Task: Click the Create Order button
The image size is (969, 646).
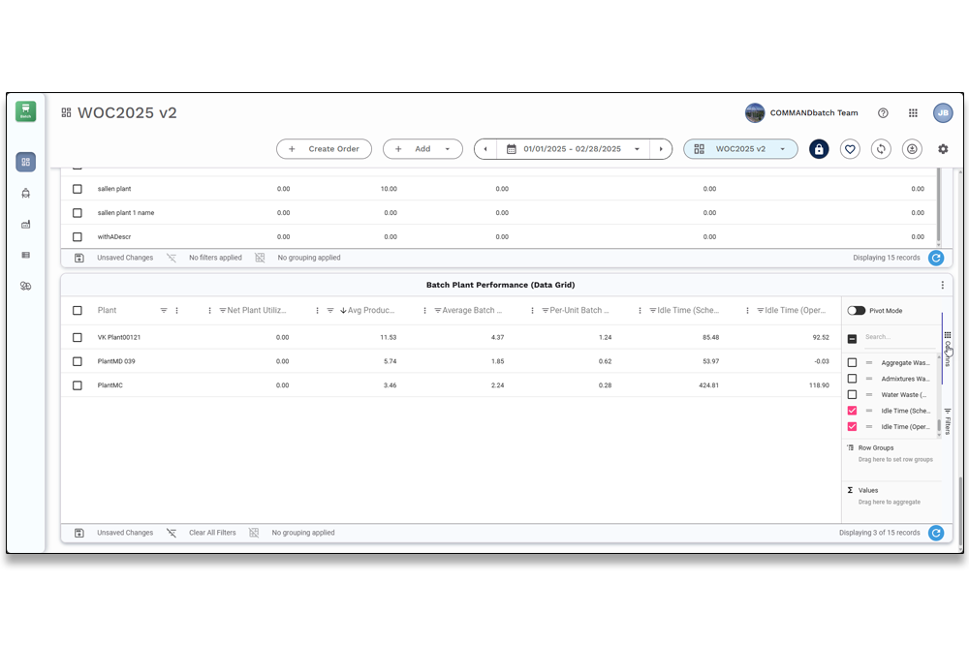Action: [x=324, y=149]
